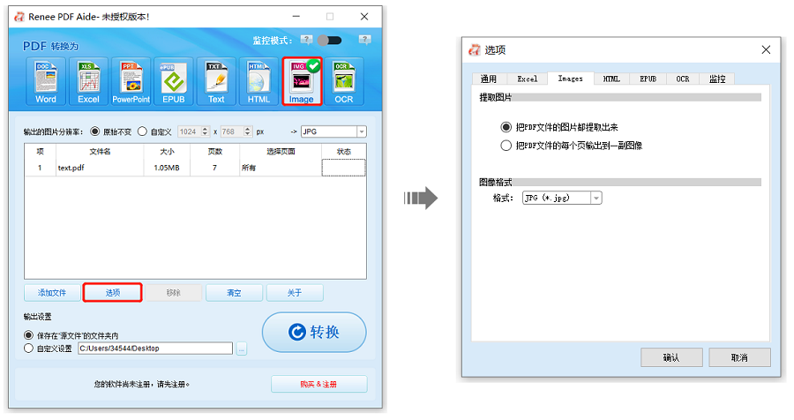Click the 状态 column header
This screenshot has height=420, width=794.
(x=344, y=152)
